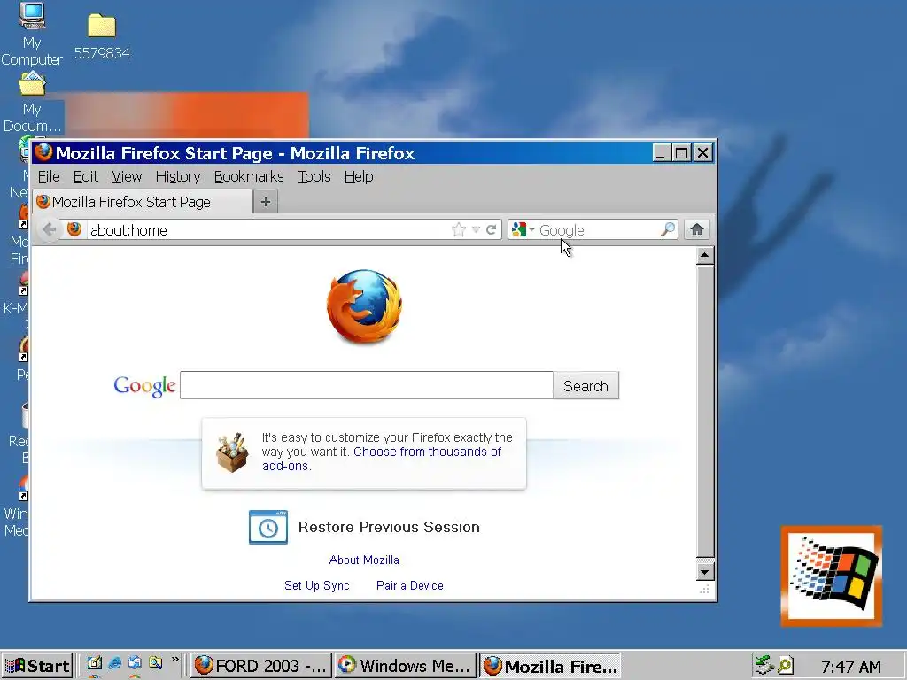Click the magnifier tray icon near the clock
The height and width of the screenshot is (680, 907).
tap(785, 665)
